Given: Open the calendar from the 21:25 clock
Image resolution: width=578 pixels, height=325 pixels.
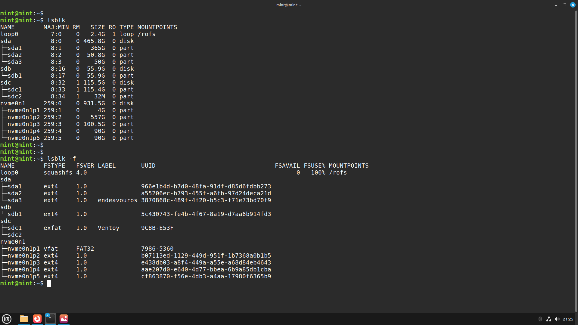Looking at the screenshot, I should pyautogui.click(x=568, y=319).
